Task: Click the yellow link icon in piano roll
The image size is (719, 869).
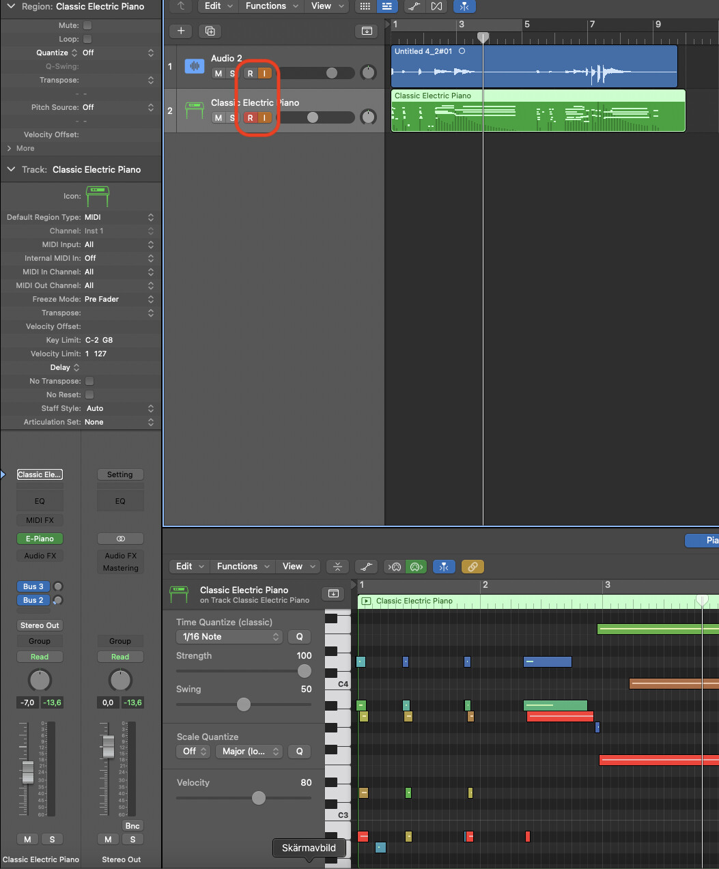Action: point(473,567)
